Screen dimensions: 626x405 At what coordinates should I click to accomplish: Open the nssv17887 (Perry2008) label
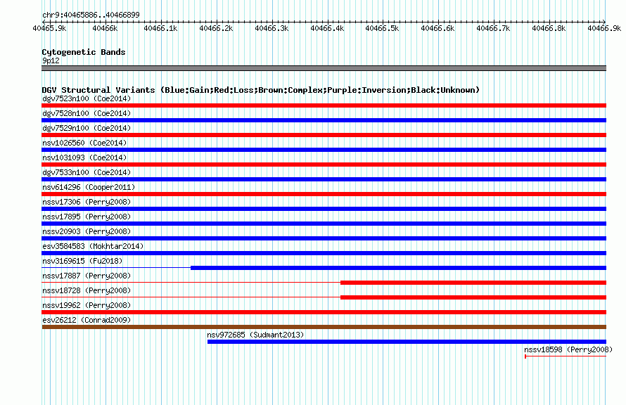click(87, 276)
